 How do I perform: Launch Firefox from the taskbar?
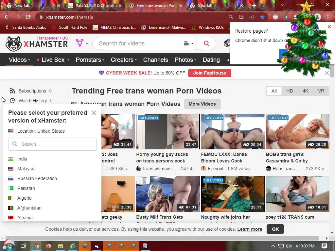tap(48, 246)
